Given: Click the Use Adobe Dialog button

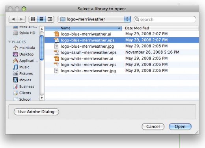Looking at the screenshot, I should 36,112.
